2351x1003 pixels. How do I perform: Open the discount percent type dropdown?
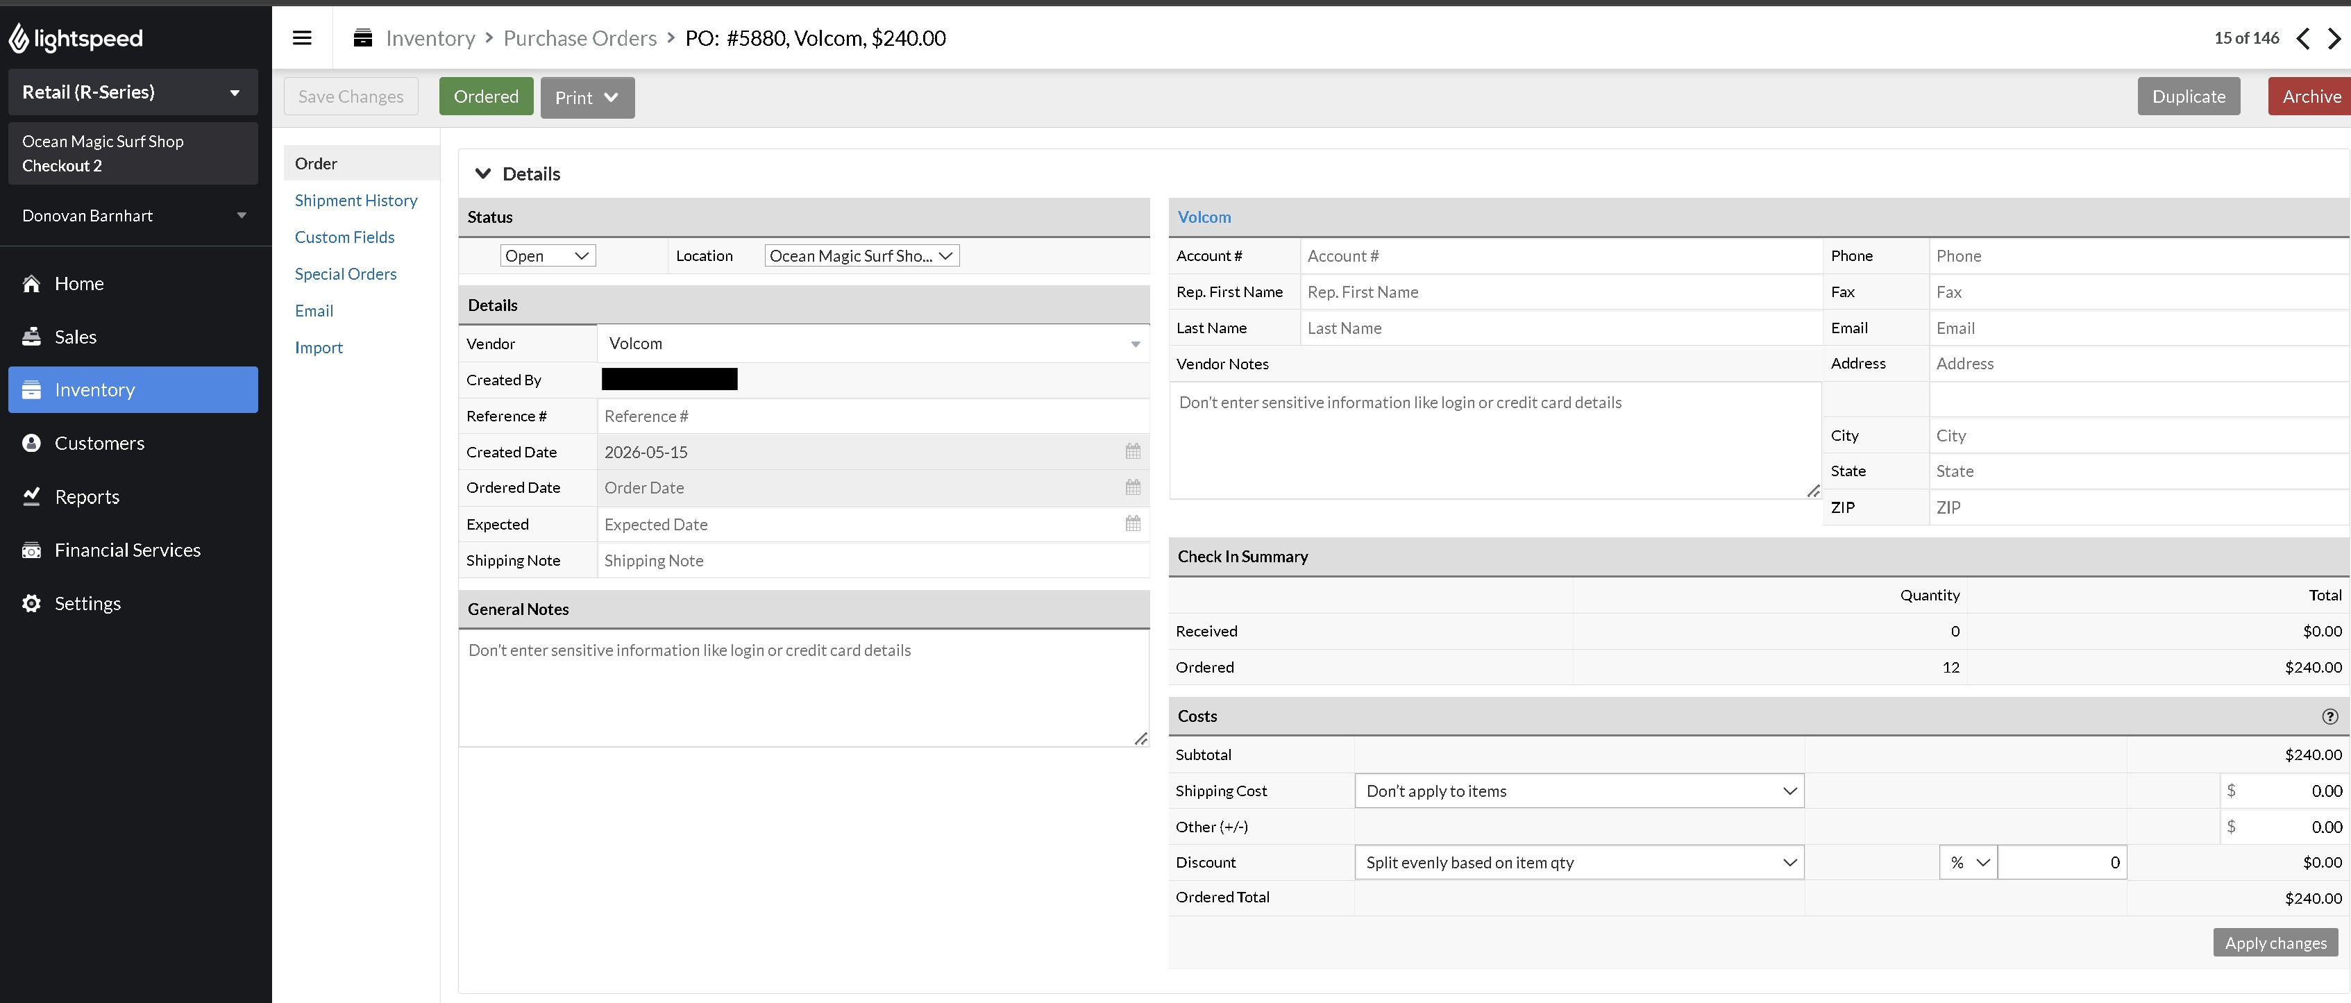[x=1969, y=863]
